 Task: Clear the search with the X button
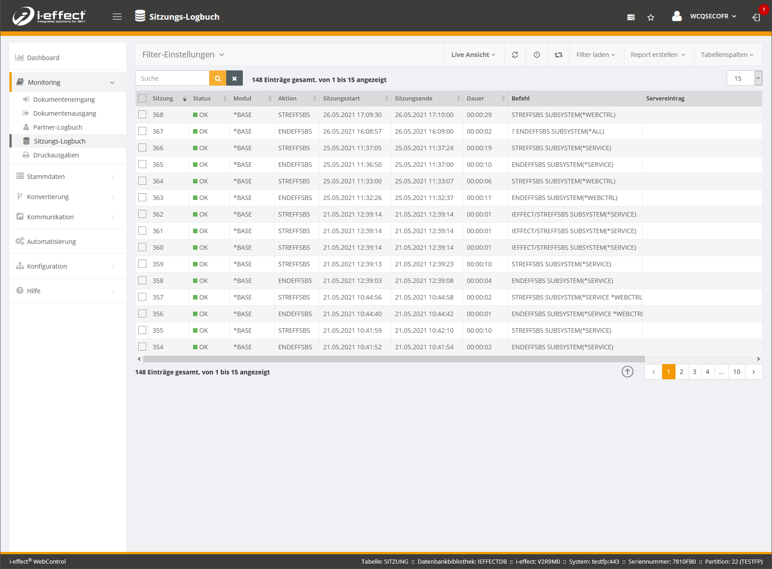coord(234,78)
